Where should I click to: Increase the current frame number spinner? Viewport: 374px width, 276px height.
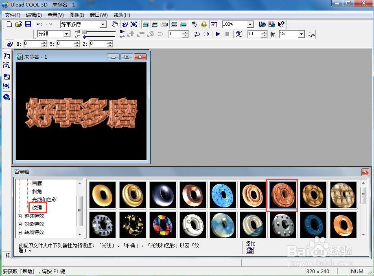[x=185, y=33]
